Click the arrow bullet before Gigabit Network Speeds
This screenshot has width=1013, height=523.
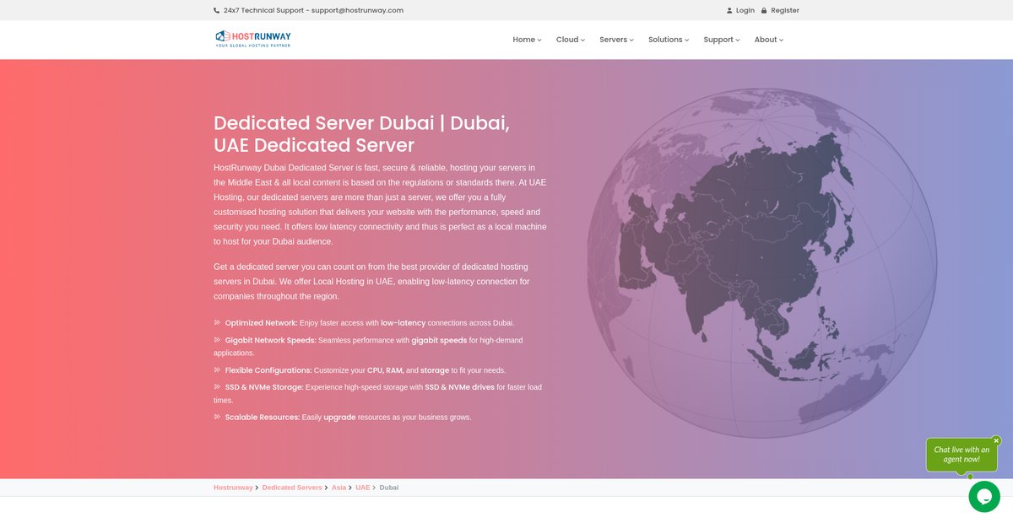coord(217,340)
